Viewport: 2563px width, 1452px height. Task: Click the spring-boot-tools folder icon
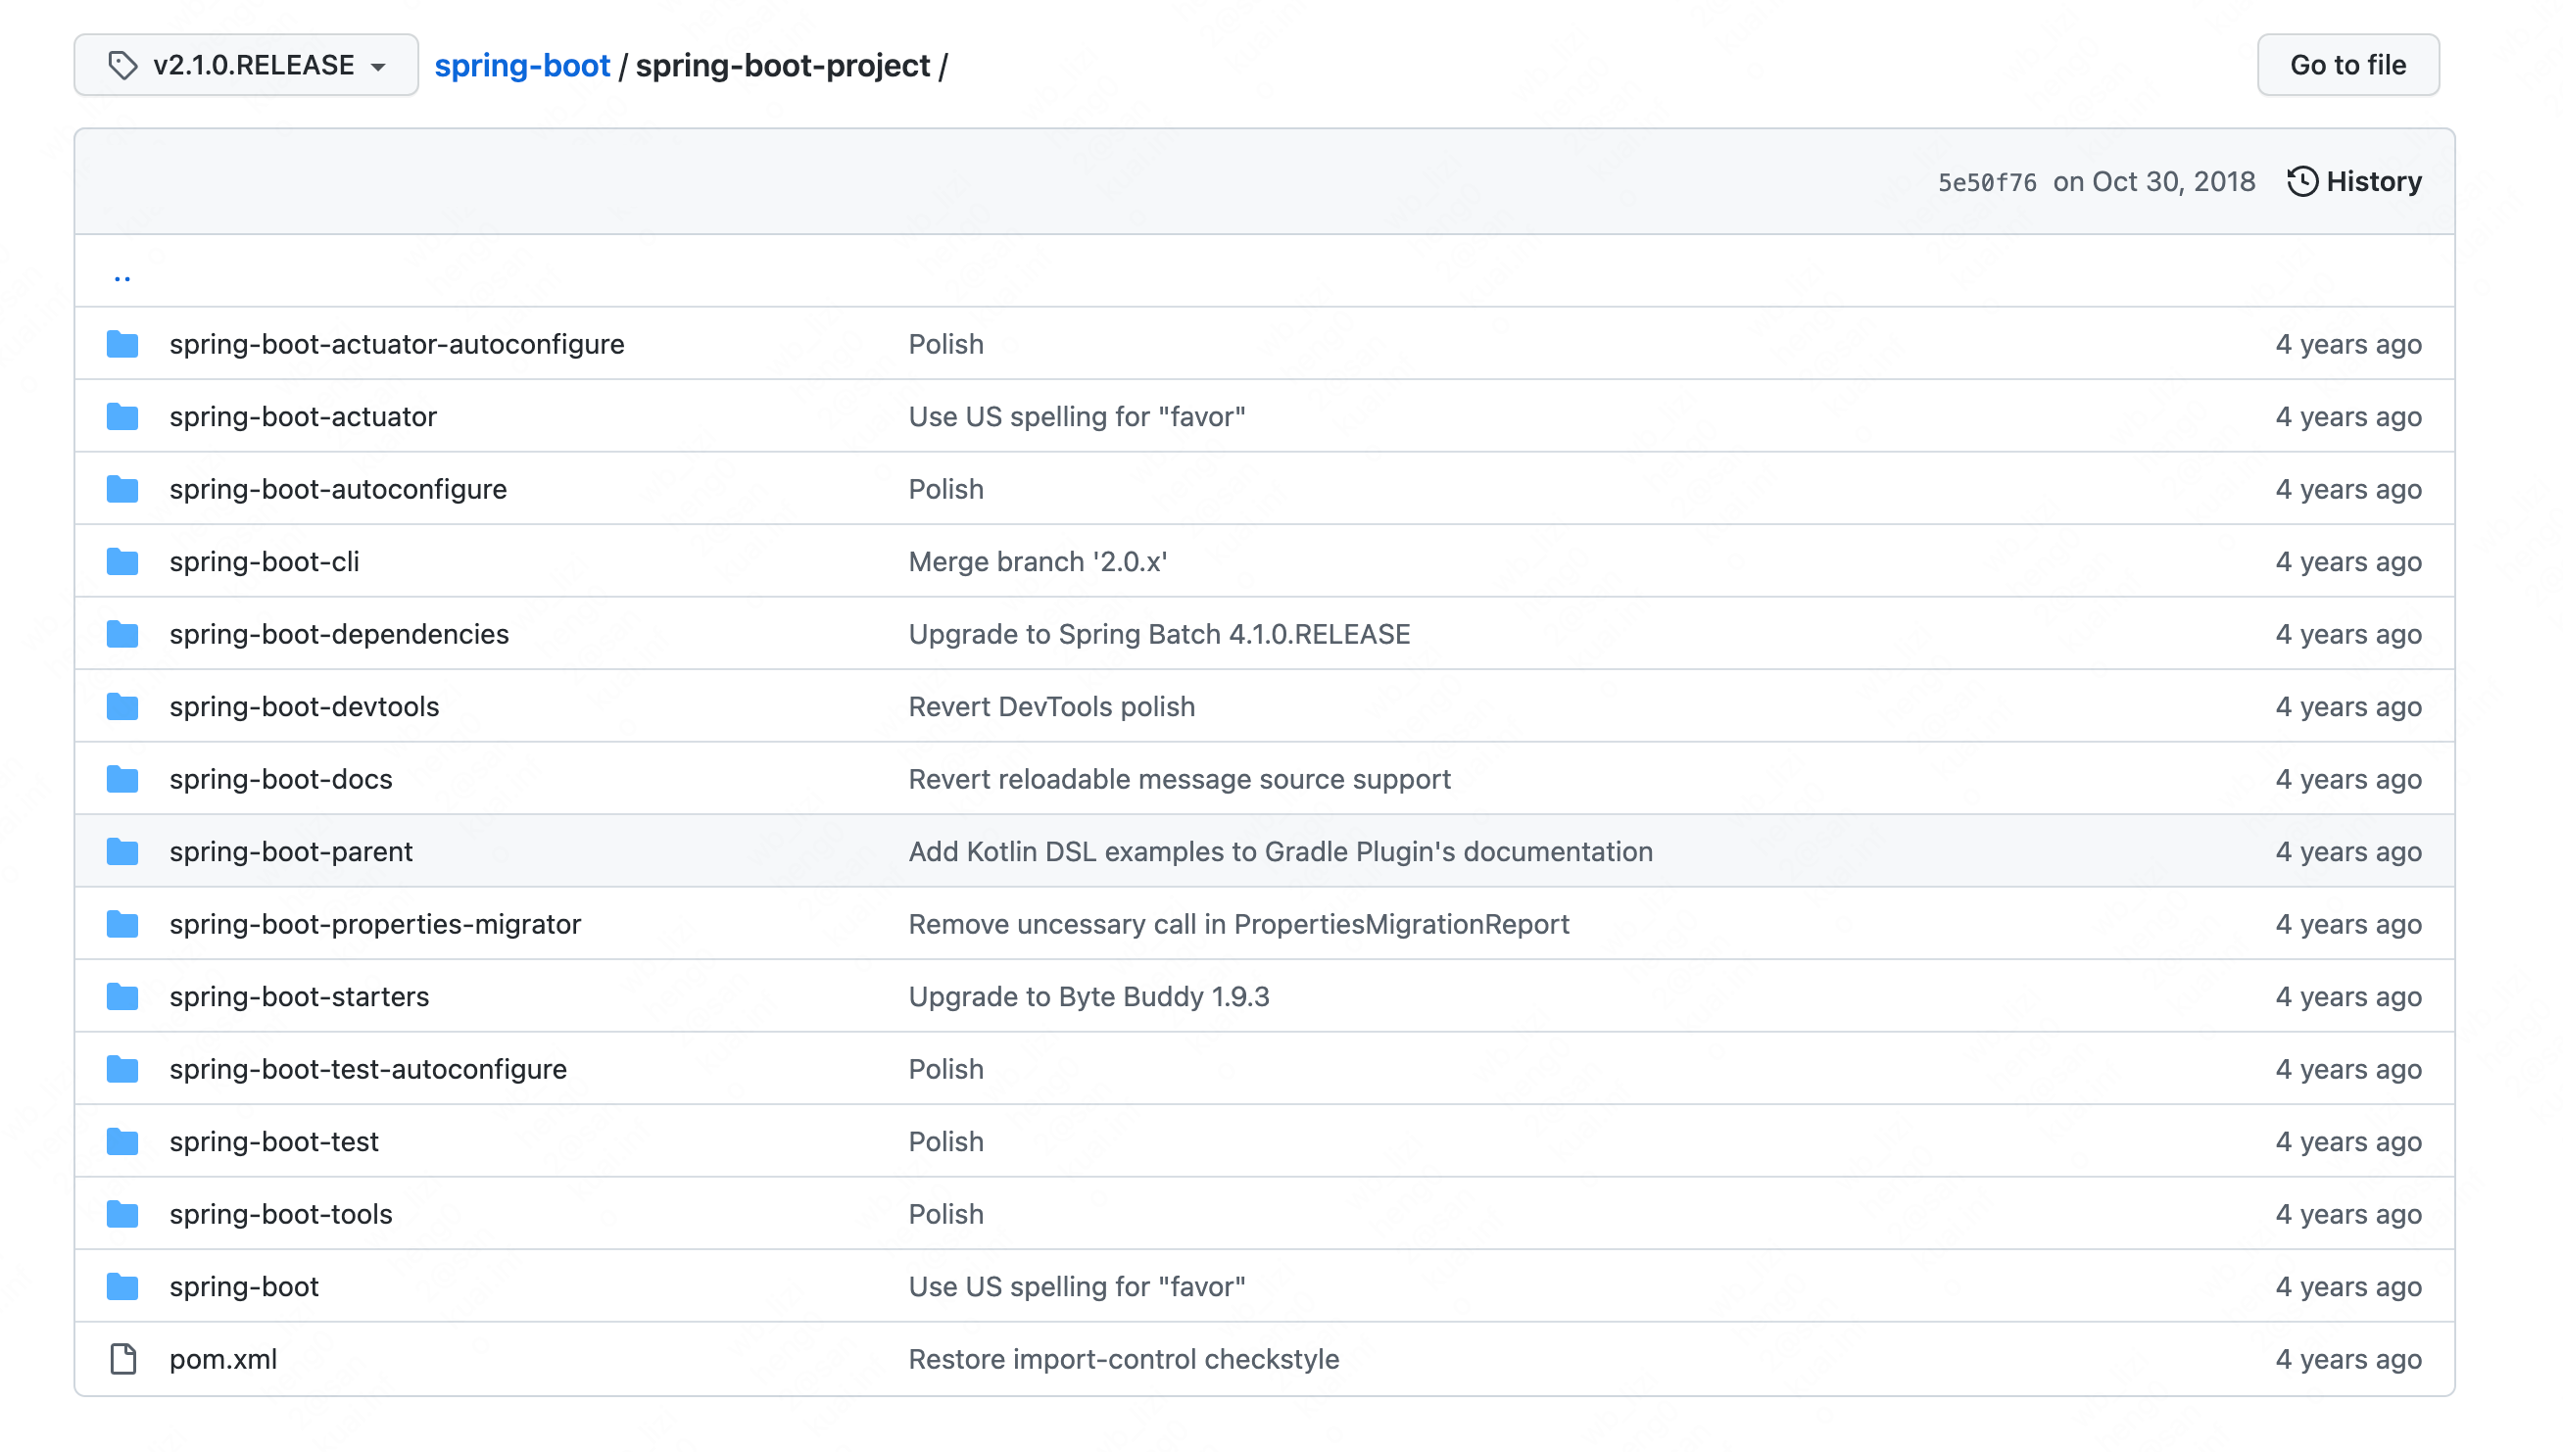pyautogui.click(x=122, y=1214)
